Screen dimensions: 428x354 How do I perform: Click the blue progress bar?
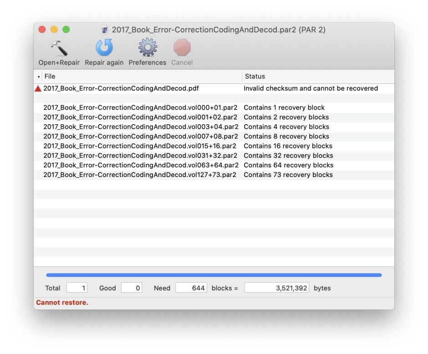point(214,275)
